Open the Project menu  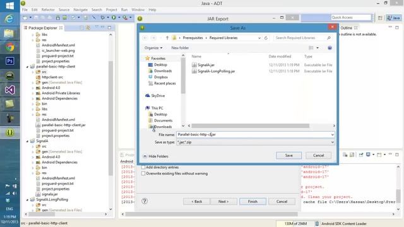pyautogui.click(x=111, y=10)
